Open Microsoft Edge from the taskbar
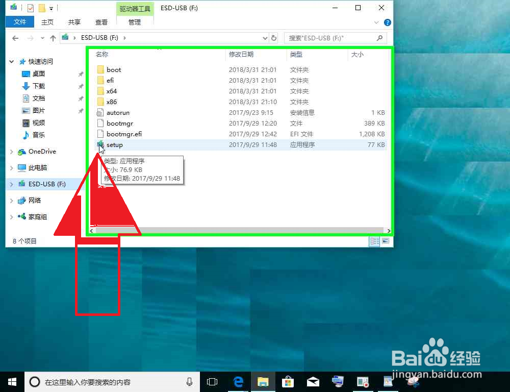This screenshot has width=510, height=392. click(x=238, y=381)
